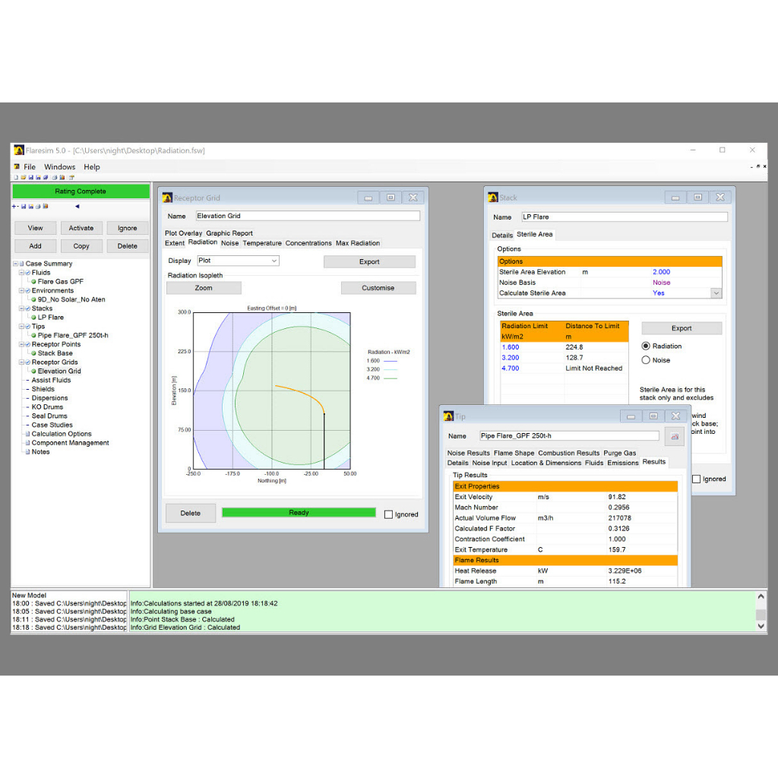Viewport: 778px width, 778px height.
Task: Open the Windows menu
Action: tap(59, 167)
